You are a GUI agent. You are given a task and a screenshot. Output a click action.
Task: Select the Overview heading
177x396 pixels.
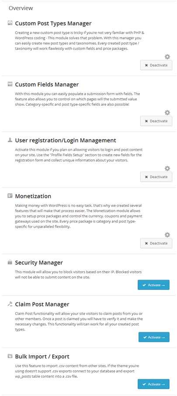point(21,8)
